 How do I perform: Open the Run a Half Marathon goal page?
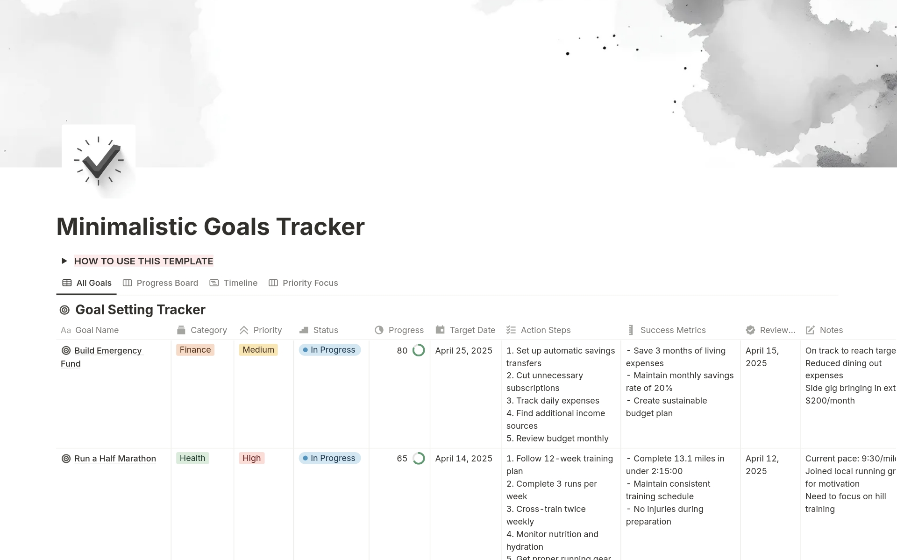pyautogui.click(x=115, y=459)
